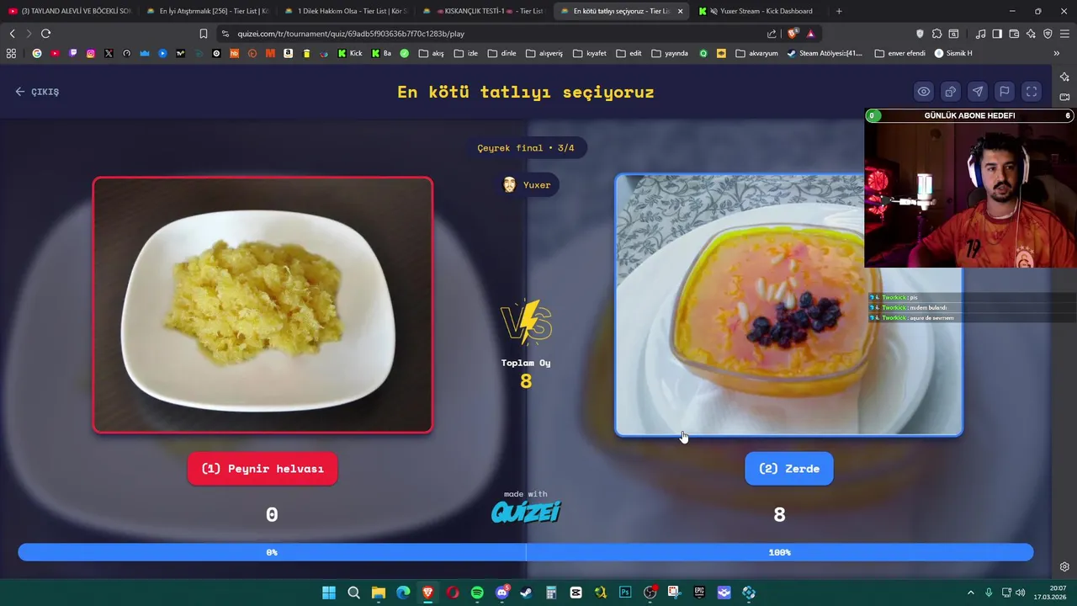This screenshot has width=1077, height=606.
Task: Open the apps grid bookmark icon
Action: pos(11,53)
